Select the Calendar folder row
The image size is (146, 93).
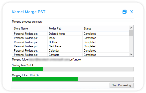pos(71,51)
